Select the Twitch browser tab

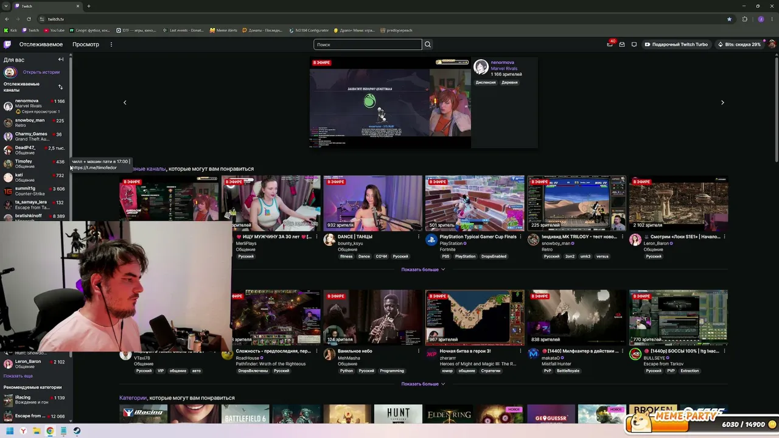tap(49, 6)
